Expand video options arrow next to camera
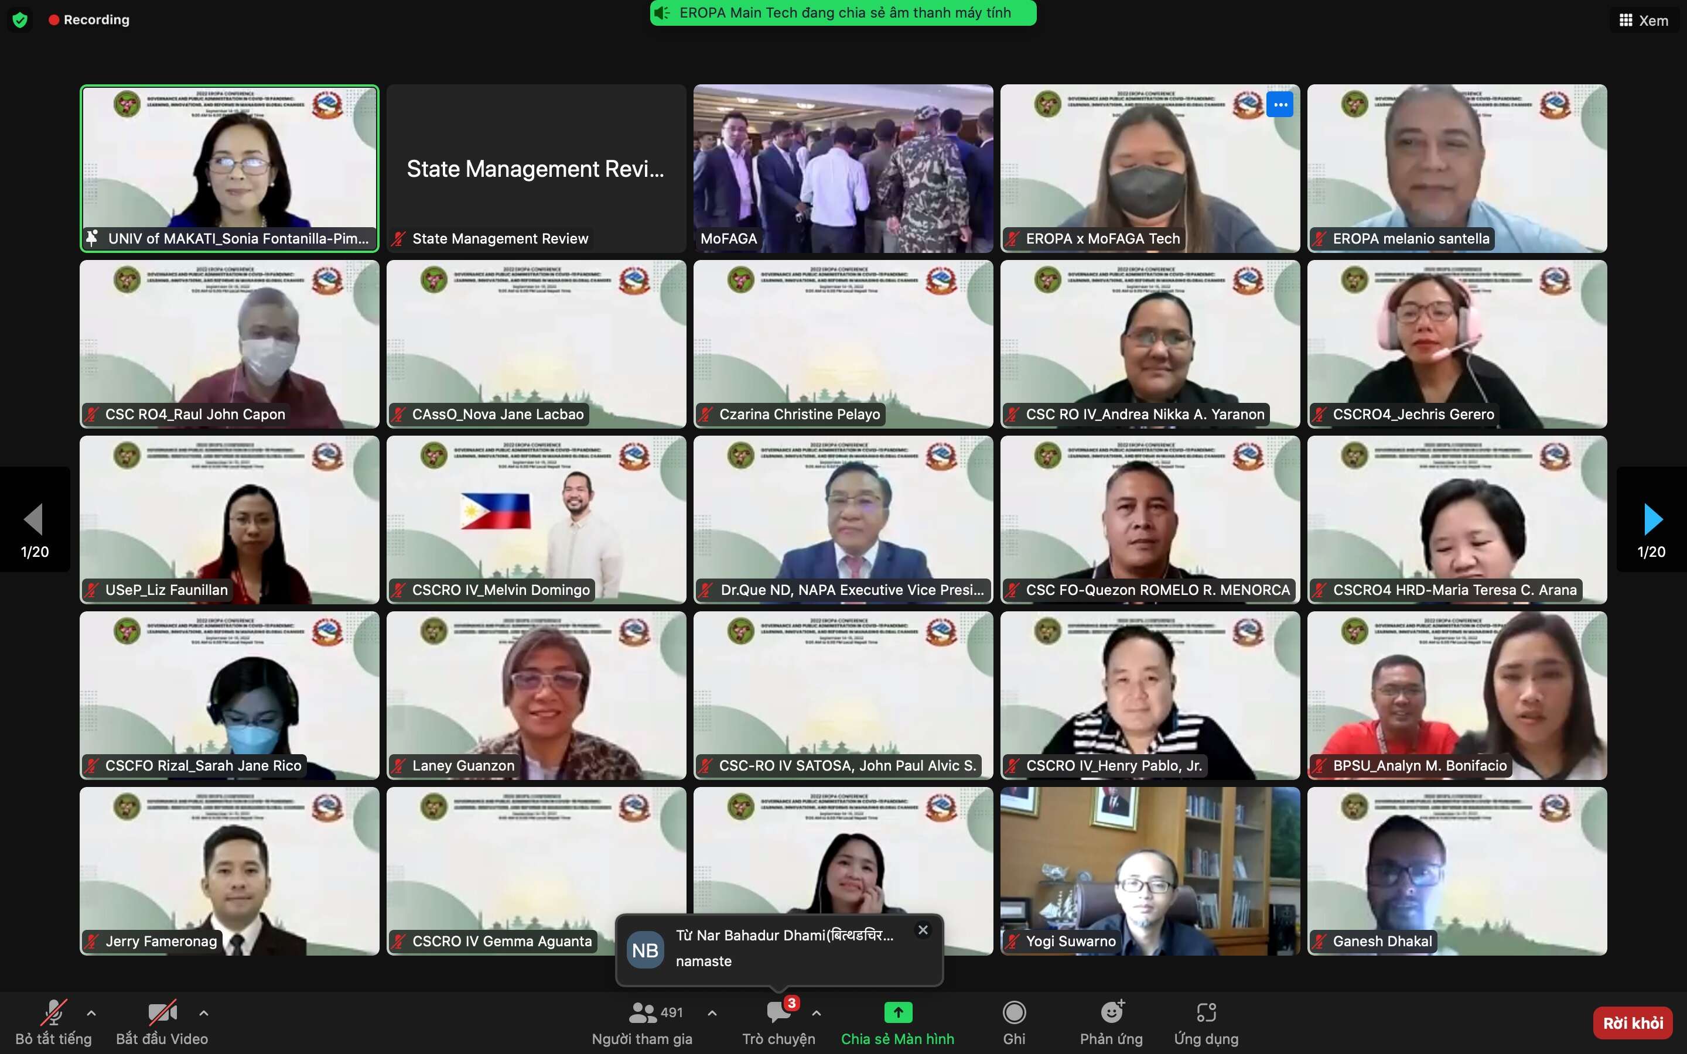Viewport: 1687px width, 1054px height. pyautogui.click(x=204, y=1013)
